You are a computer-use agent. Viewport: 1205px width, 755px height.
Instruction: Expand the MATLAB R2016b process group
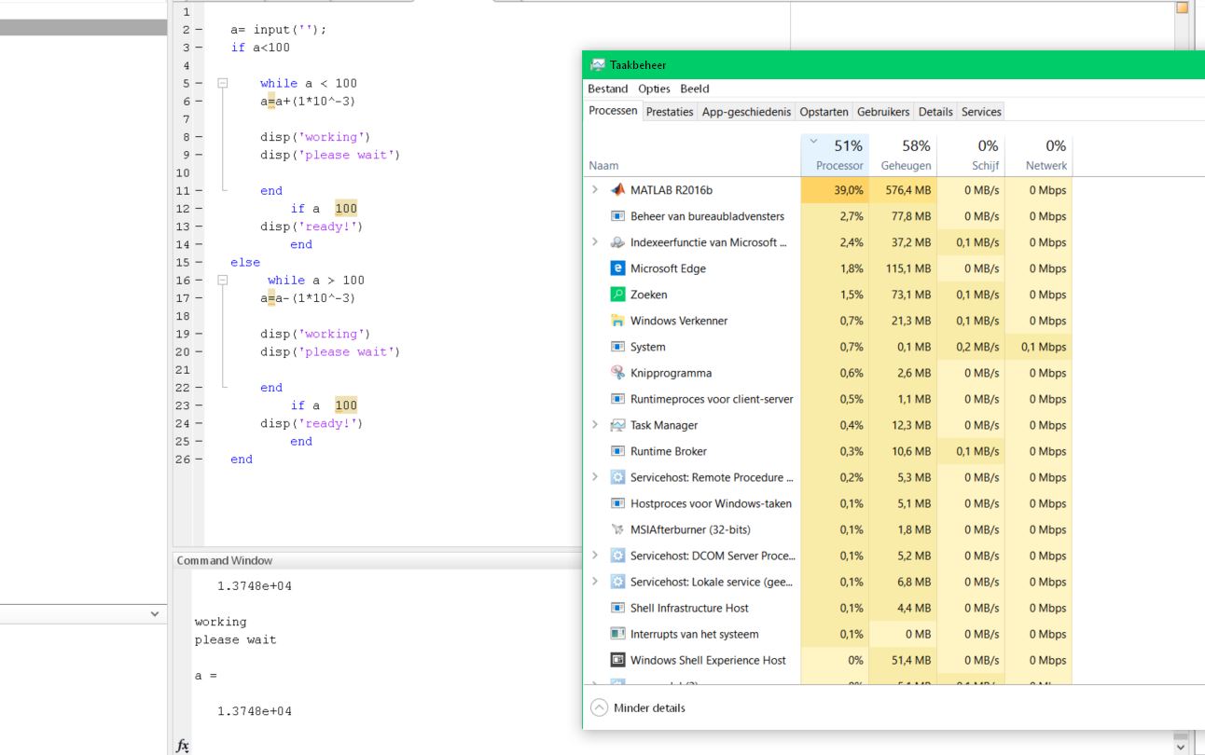tap(595, 190)
